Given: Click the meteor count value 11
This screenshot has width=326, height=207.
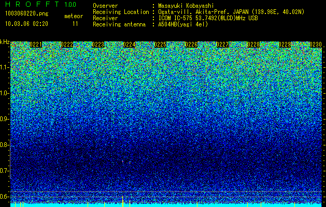Looking at the screenshot, I should (x=75, y=24).
